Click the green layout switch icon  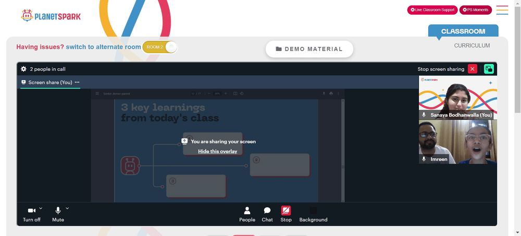pyautogui.click(x=489, y=69)
